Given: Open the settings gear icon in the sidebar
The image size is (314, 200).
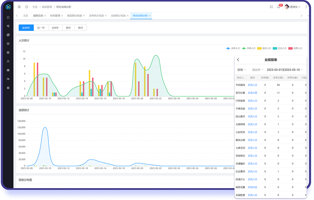Looking at the screenshot, I should (8, 88).
